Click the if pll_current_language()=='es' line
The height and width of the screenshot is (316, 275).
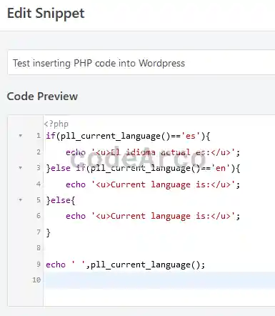click(128, 137)
